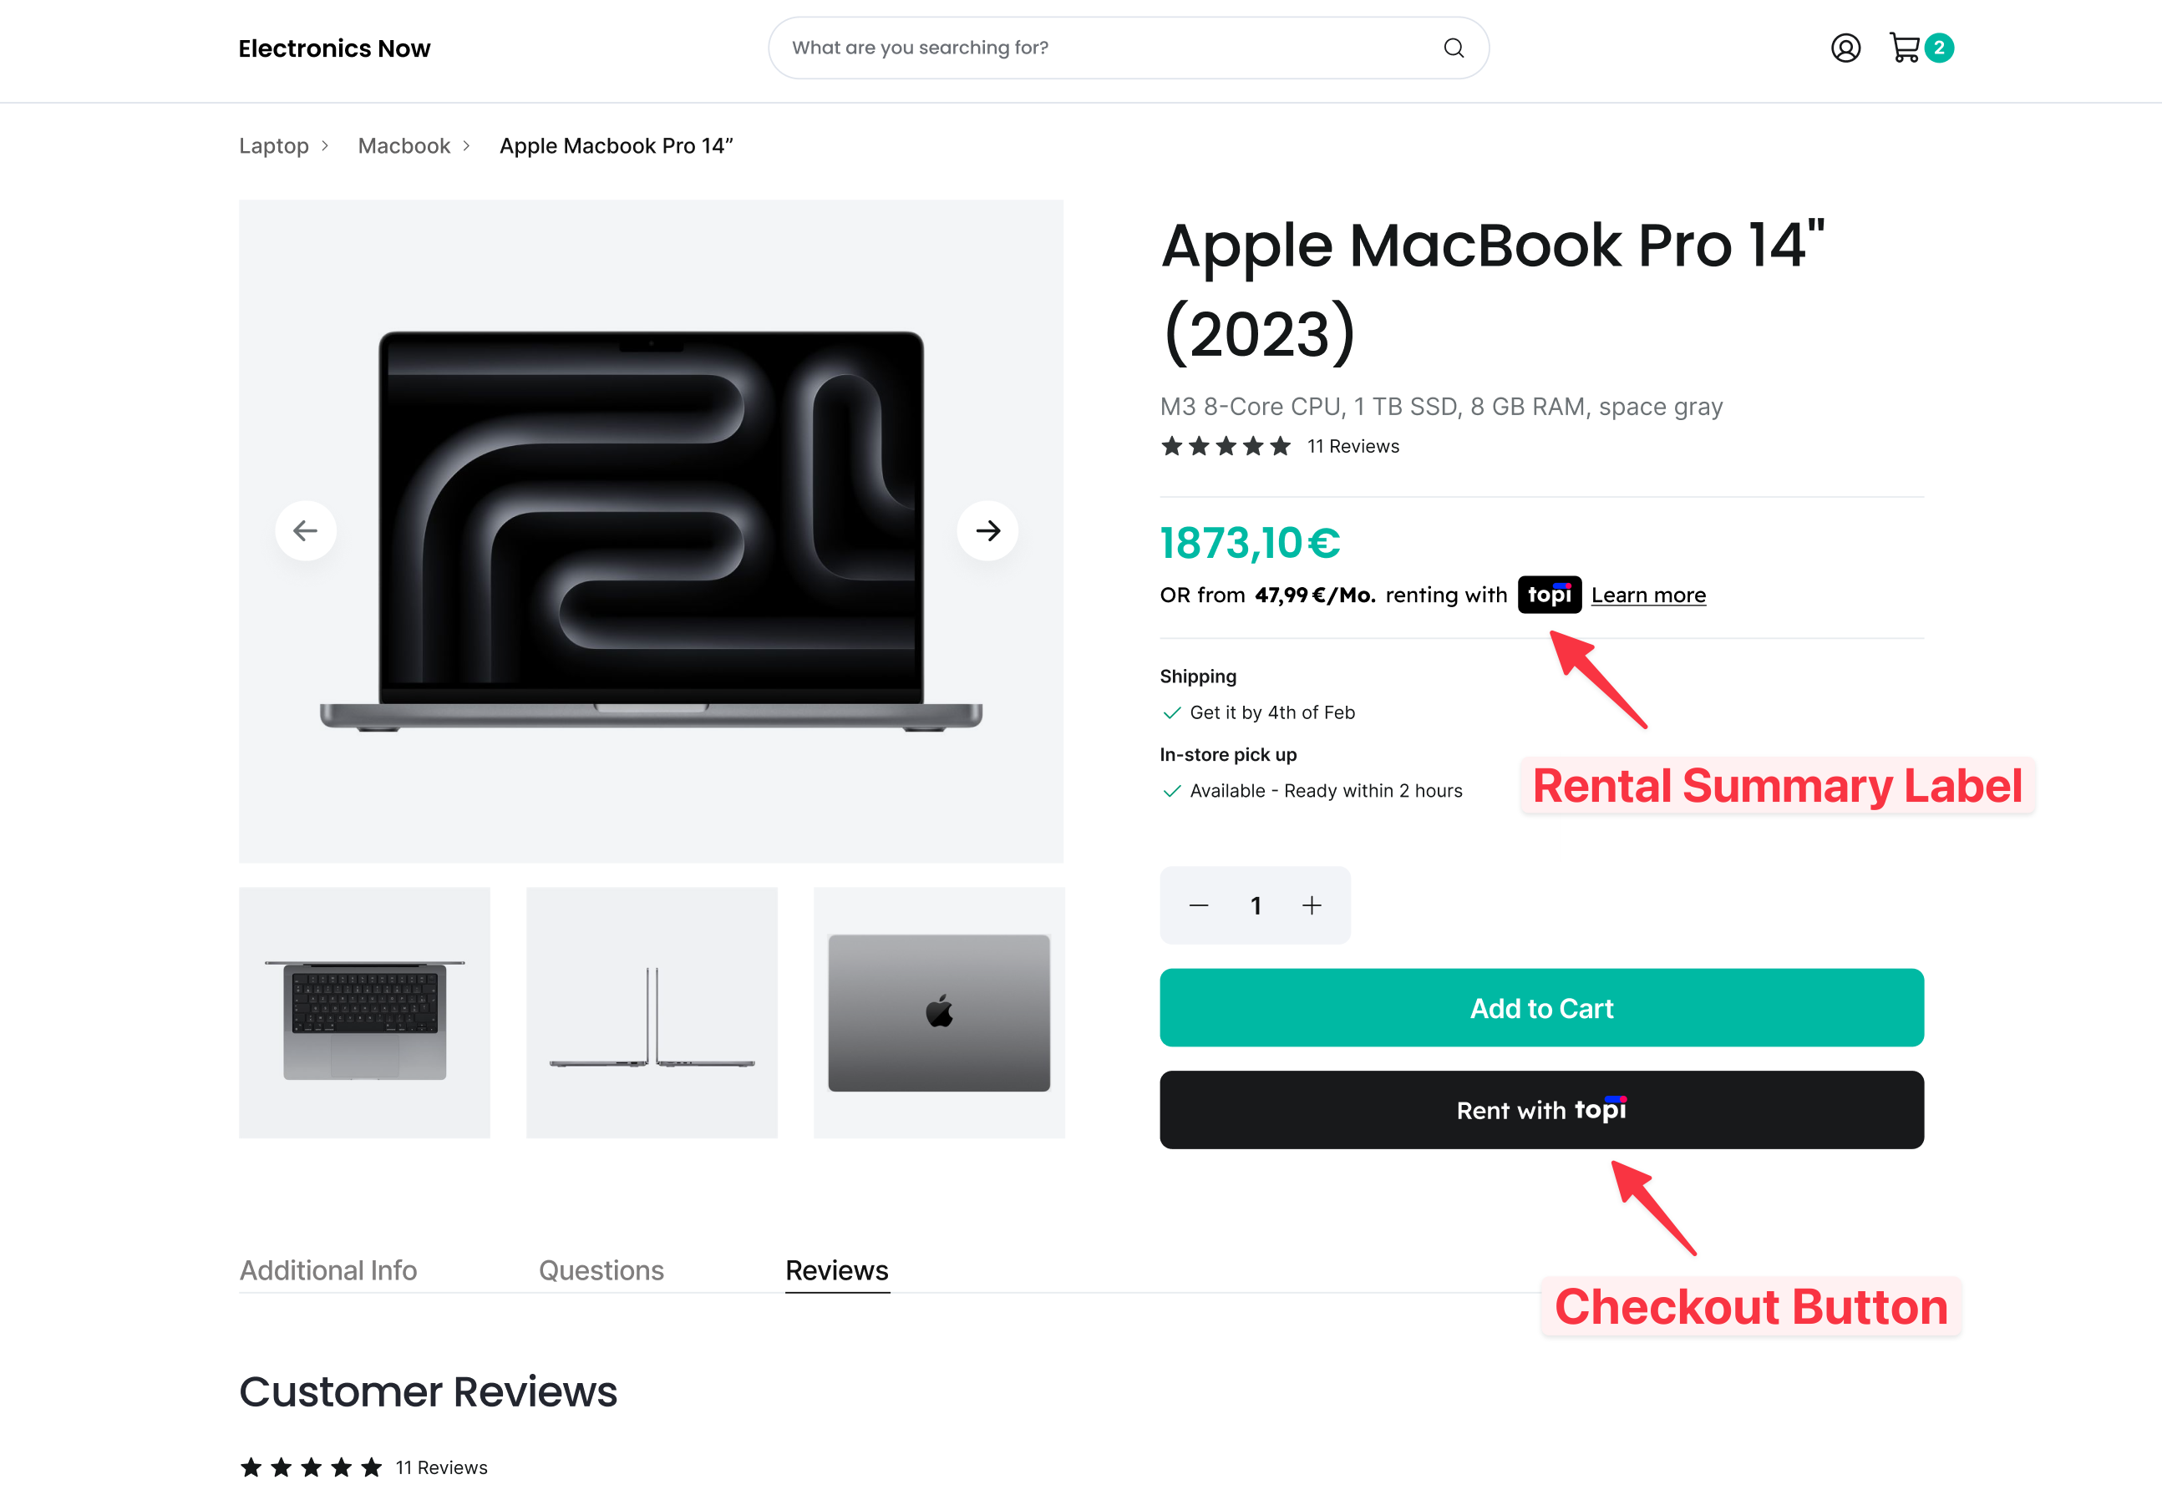This screenshot has width=2162, height=1510.
Task: Show previous product image with left arrow
Action: pyautogui.click(x=305, y=531)
